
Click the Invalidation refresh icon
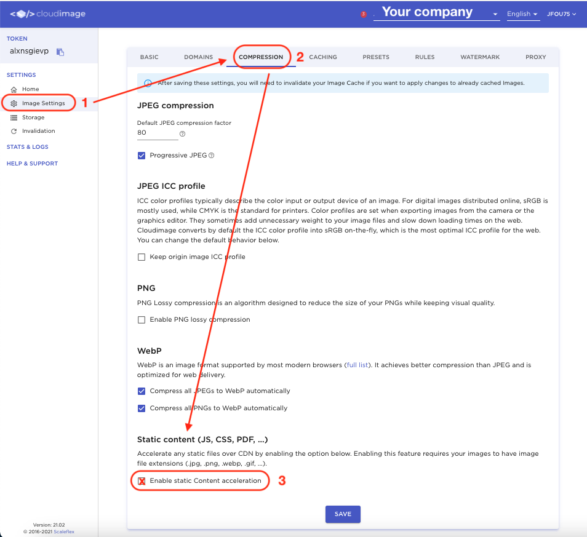pyautogui.click(x=14, y=131)
